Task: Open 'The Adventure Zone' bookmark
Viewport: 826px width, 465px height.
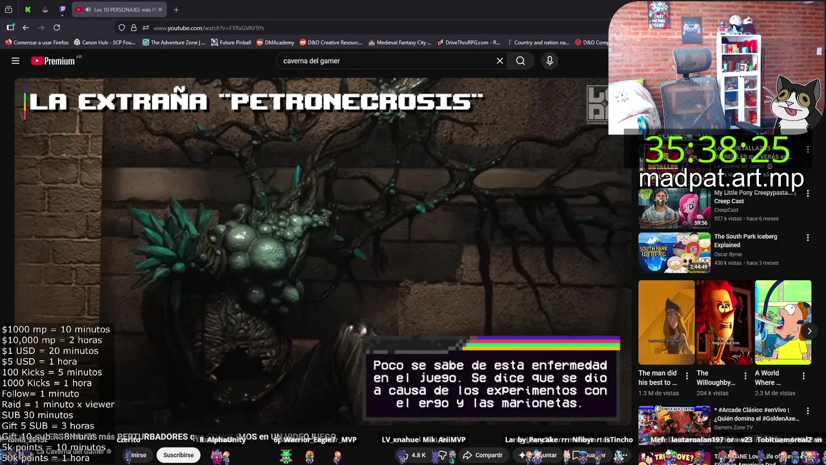Action: coord(174,43)
